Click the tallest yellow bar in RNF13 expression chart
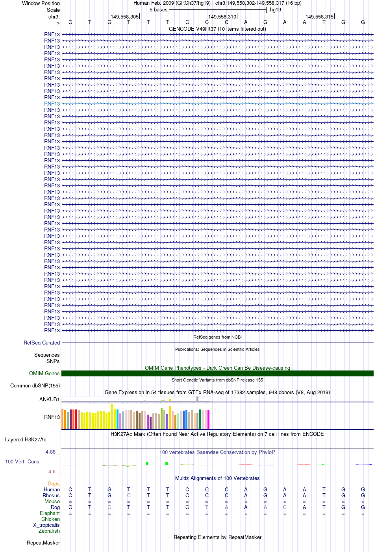Screen dimensions: 374x552 [x=112, y=416]
